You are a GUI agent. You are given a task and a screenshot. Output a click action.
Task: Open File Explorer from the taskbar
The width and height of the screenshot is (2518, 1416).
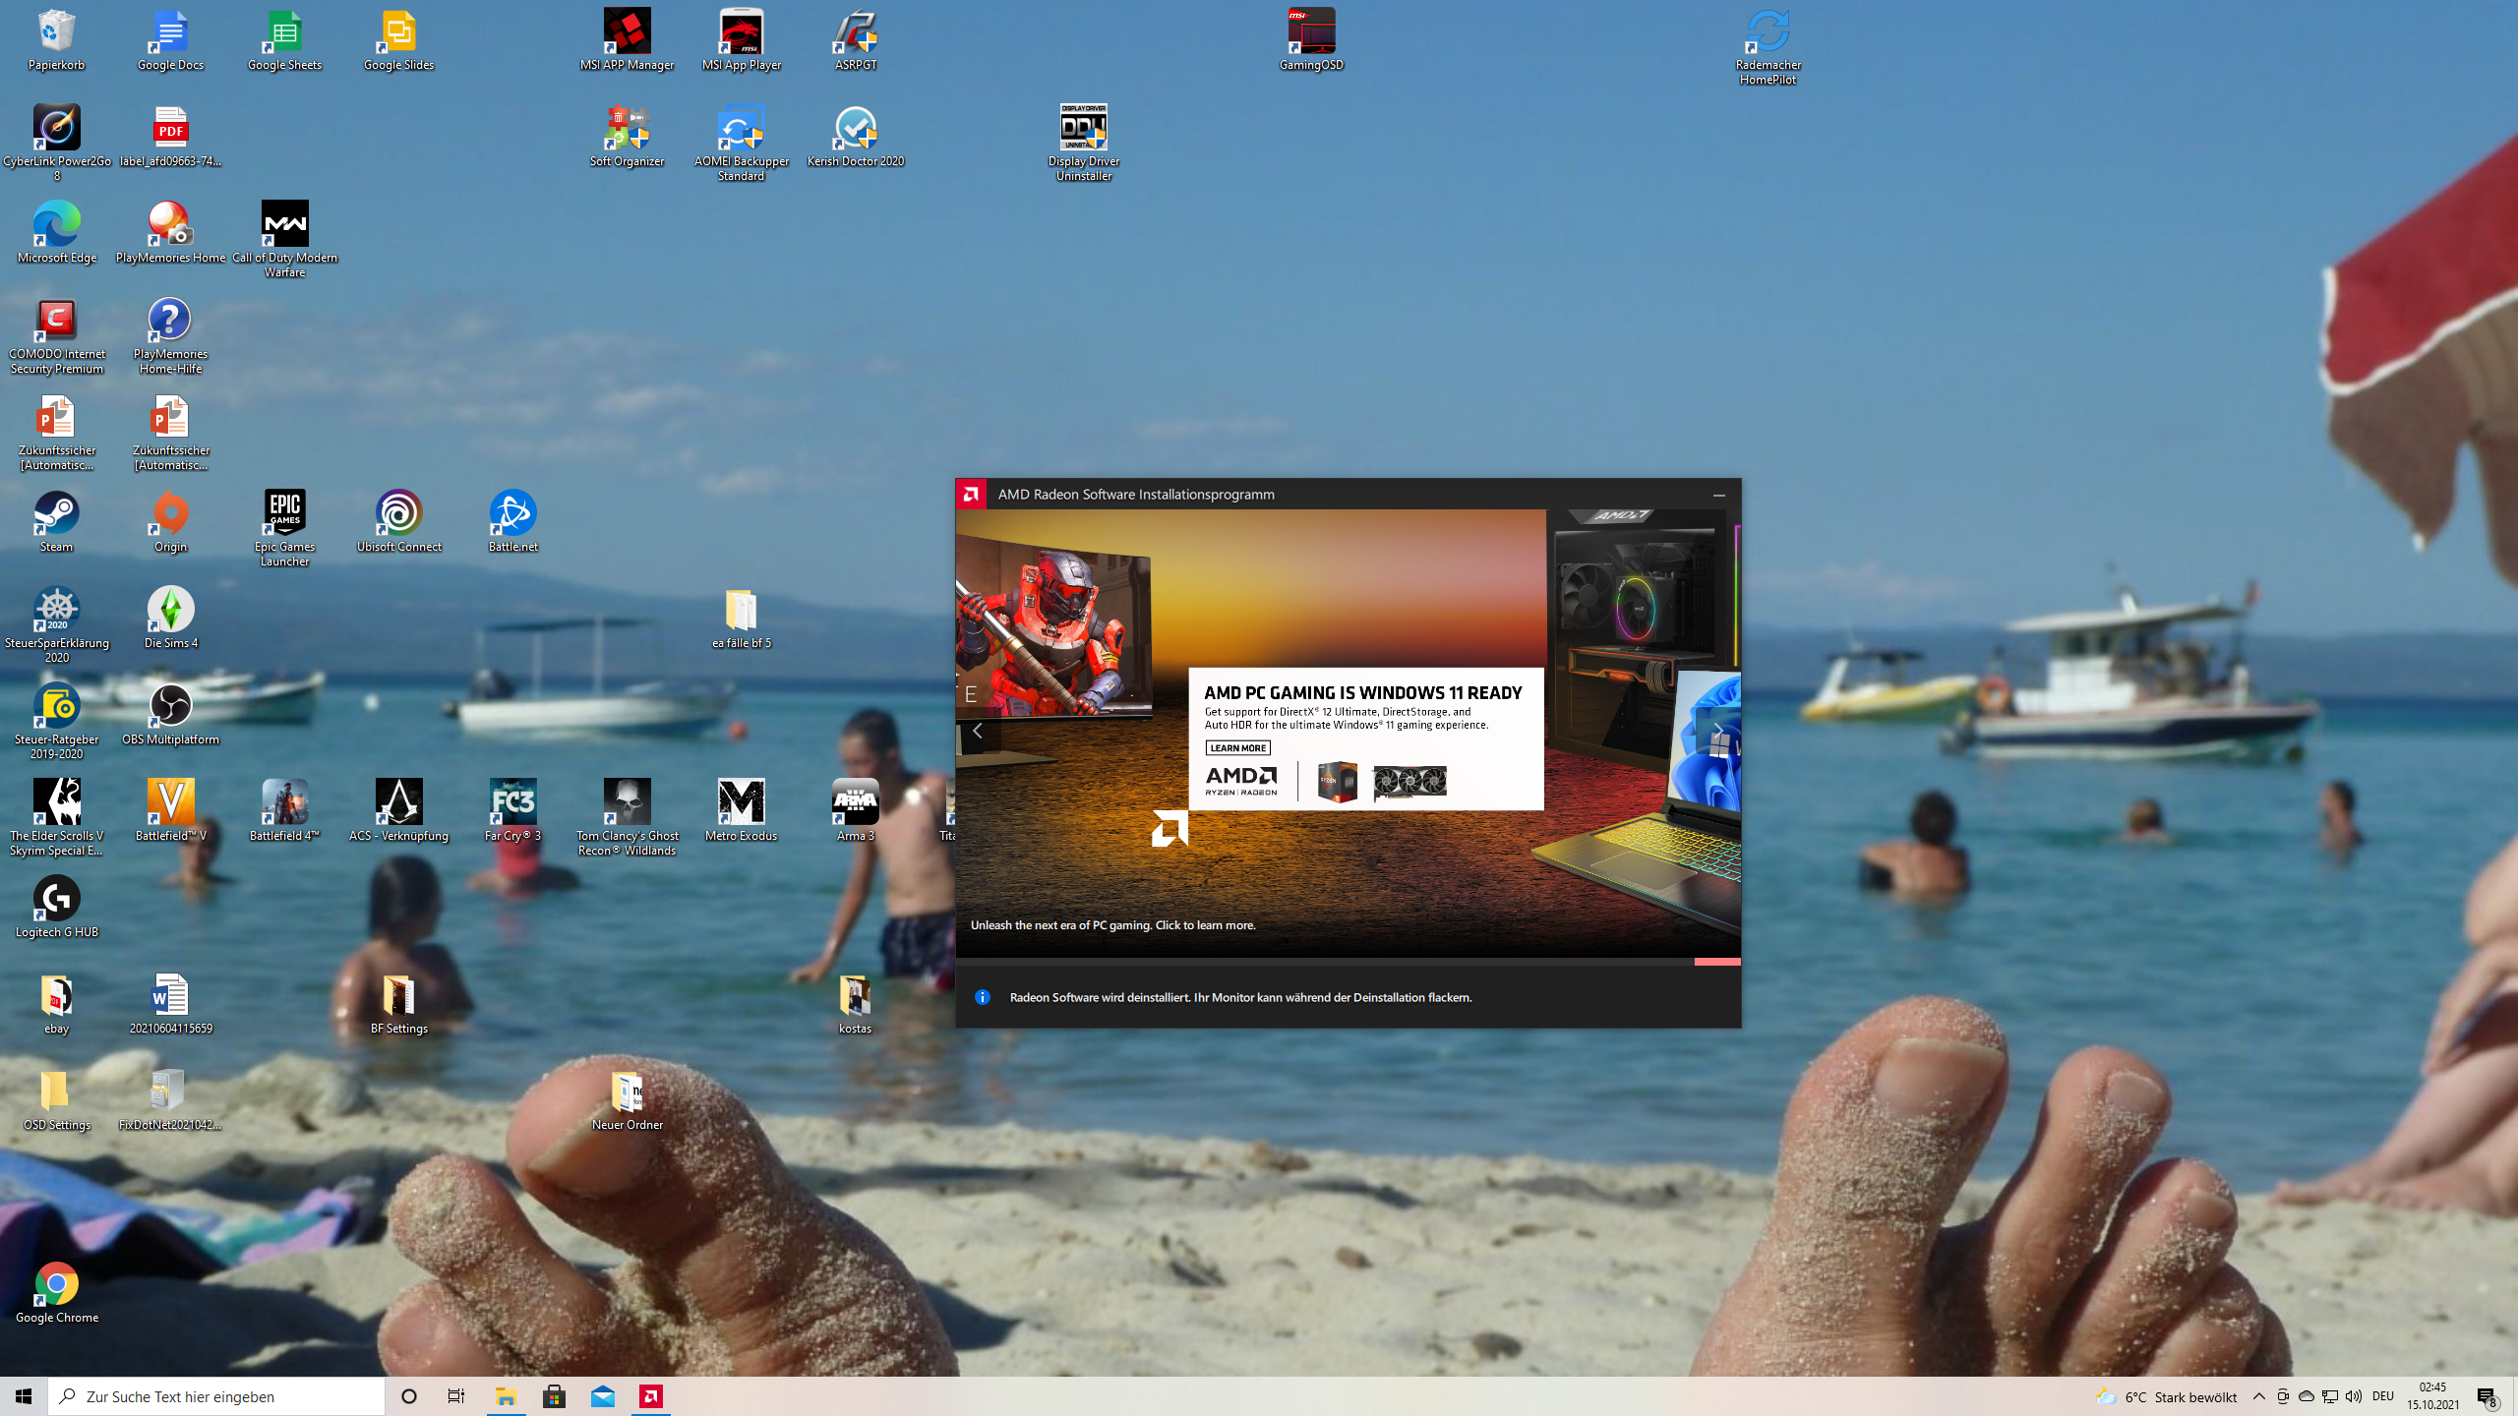[x=506, y=1396]
